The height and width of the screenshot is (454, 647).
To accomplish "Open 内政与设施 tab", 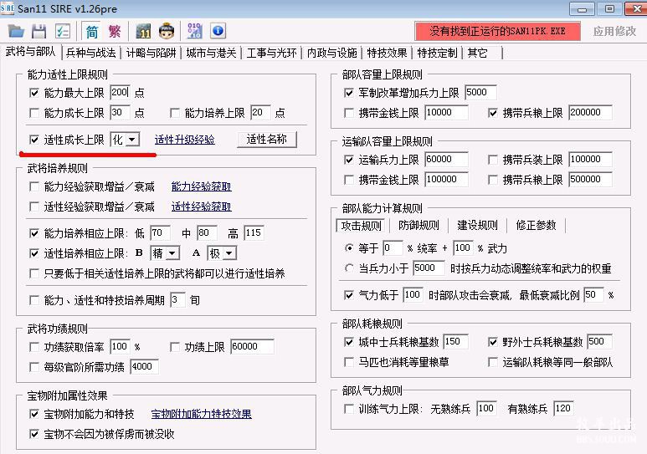I will [331, 53].
